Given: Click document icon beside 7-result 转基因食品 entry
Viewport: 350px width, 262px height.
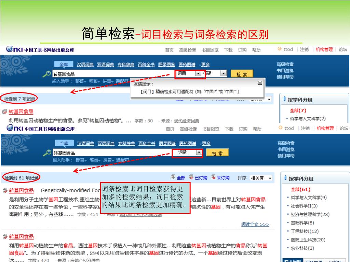Looking at the screenshot, I should [5, 112].
